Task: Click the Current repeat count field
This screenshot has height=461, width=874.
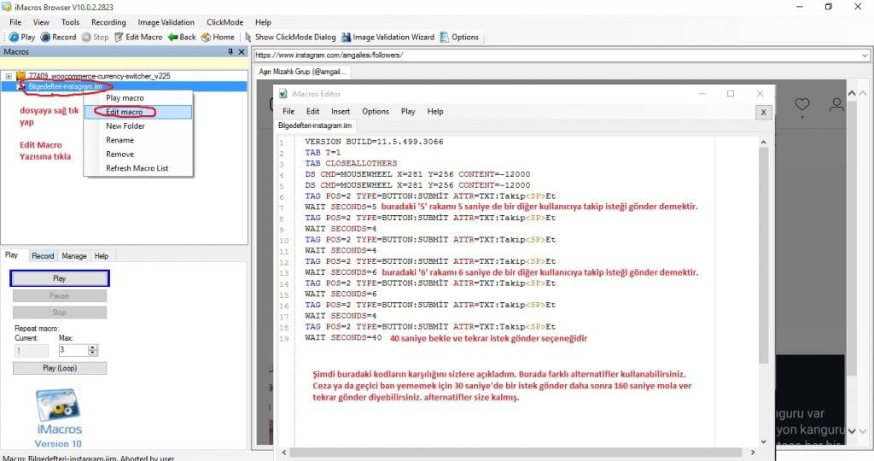Action: coord(32,351)
